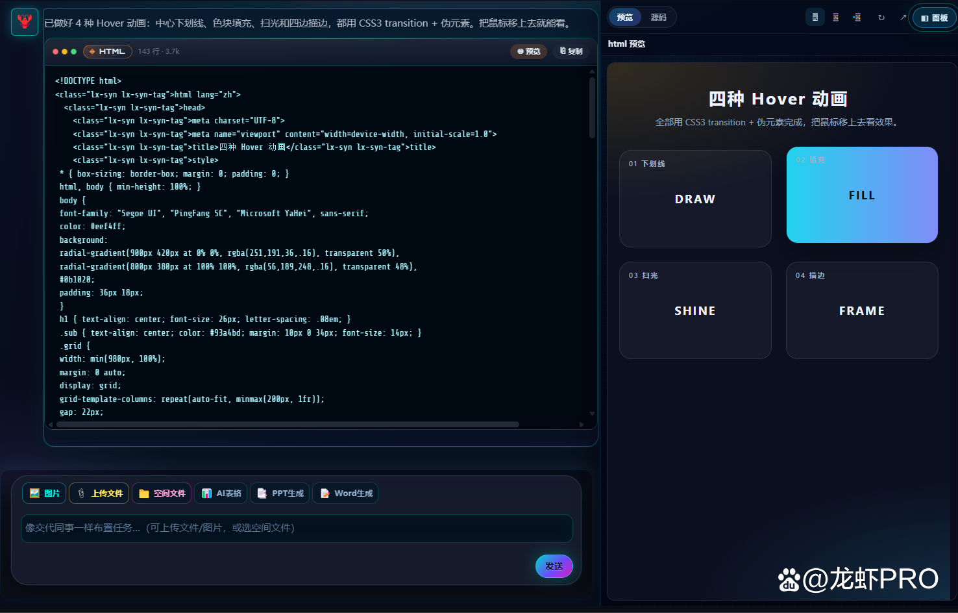Send message with 发送 button
The width and height of the screenshot is (958, 613).
point(554,566)
